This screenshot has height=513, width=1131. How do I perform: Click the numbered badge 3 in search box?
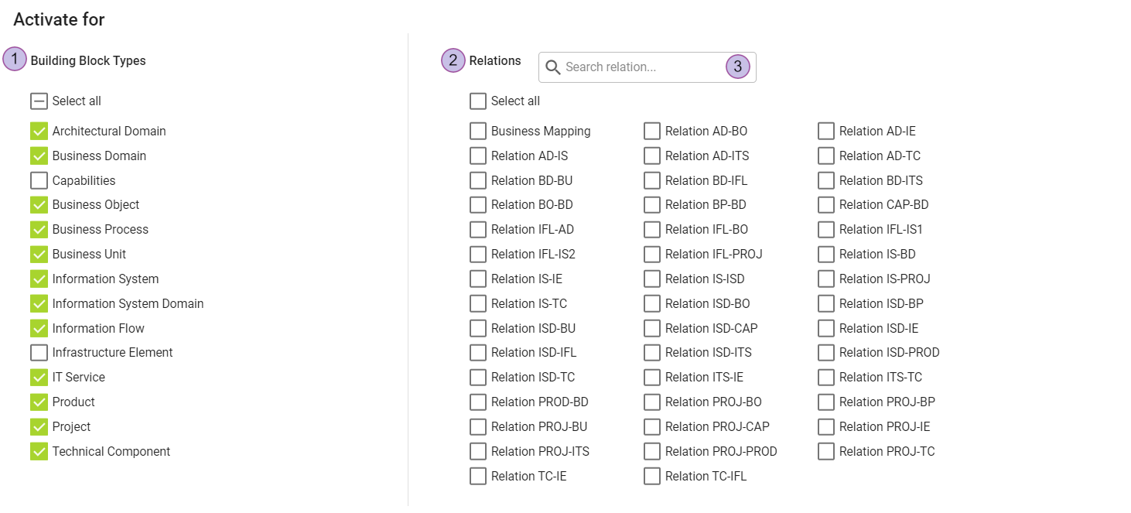(738, 67)
